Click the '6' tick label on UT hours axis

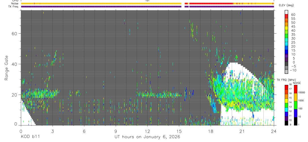coord(84,131)
